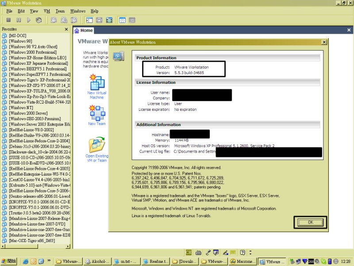Select [Windows 2000 Server] favorite
The image size is (354, 266).
click(28, 113)
